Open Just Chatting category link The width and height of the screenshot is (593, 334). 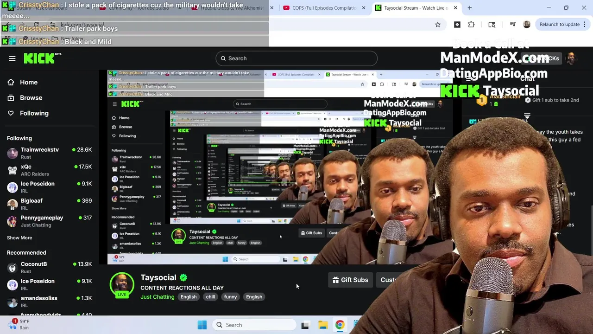tap(158, 297)
